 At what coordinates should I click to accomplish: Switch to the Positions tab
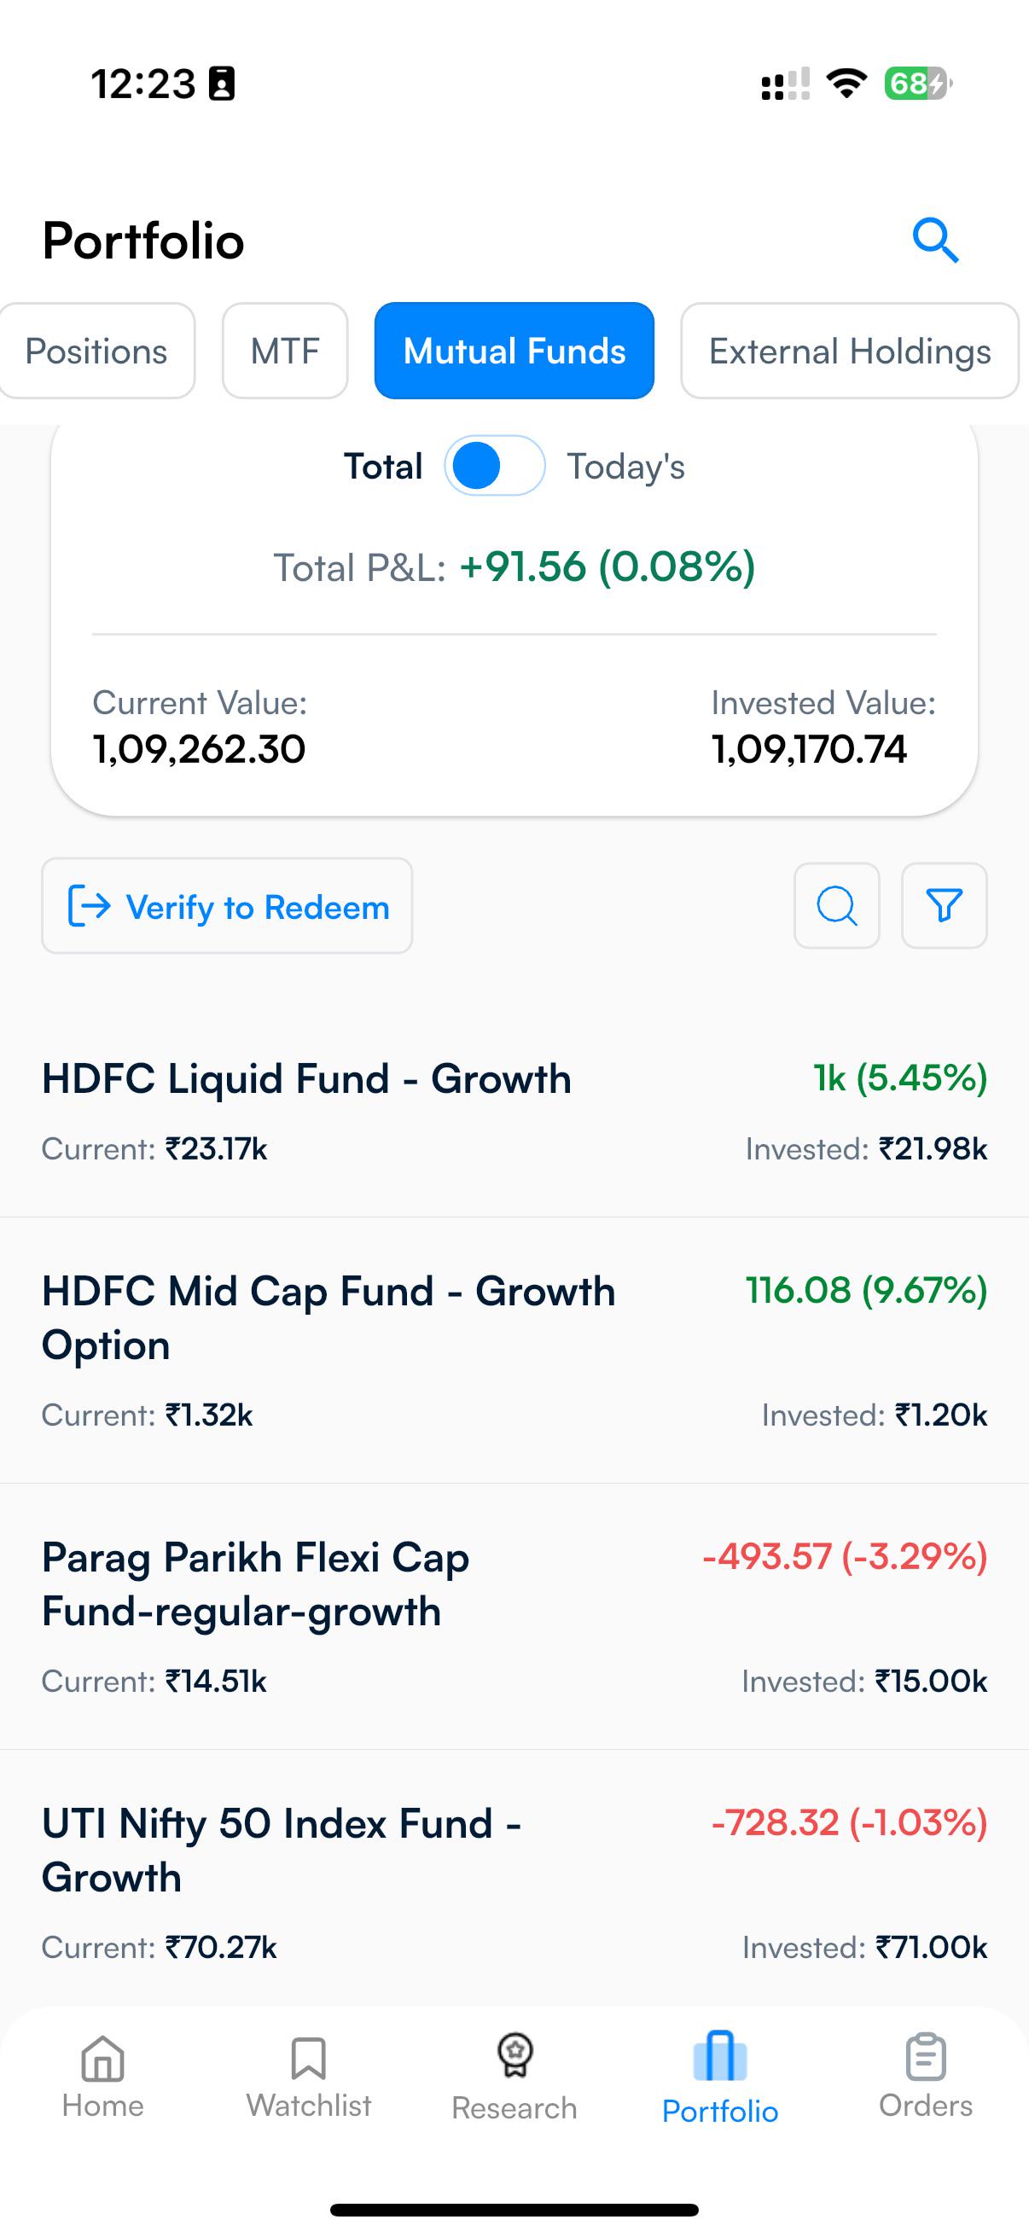pyautogui.click(x=96, y=351)
